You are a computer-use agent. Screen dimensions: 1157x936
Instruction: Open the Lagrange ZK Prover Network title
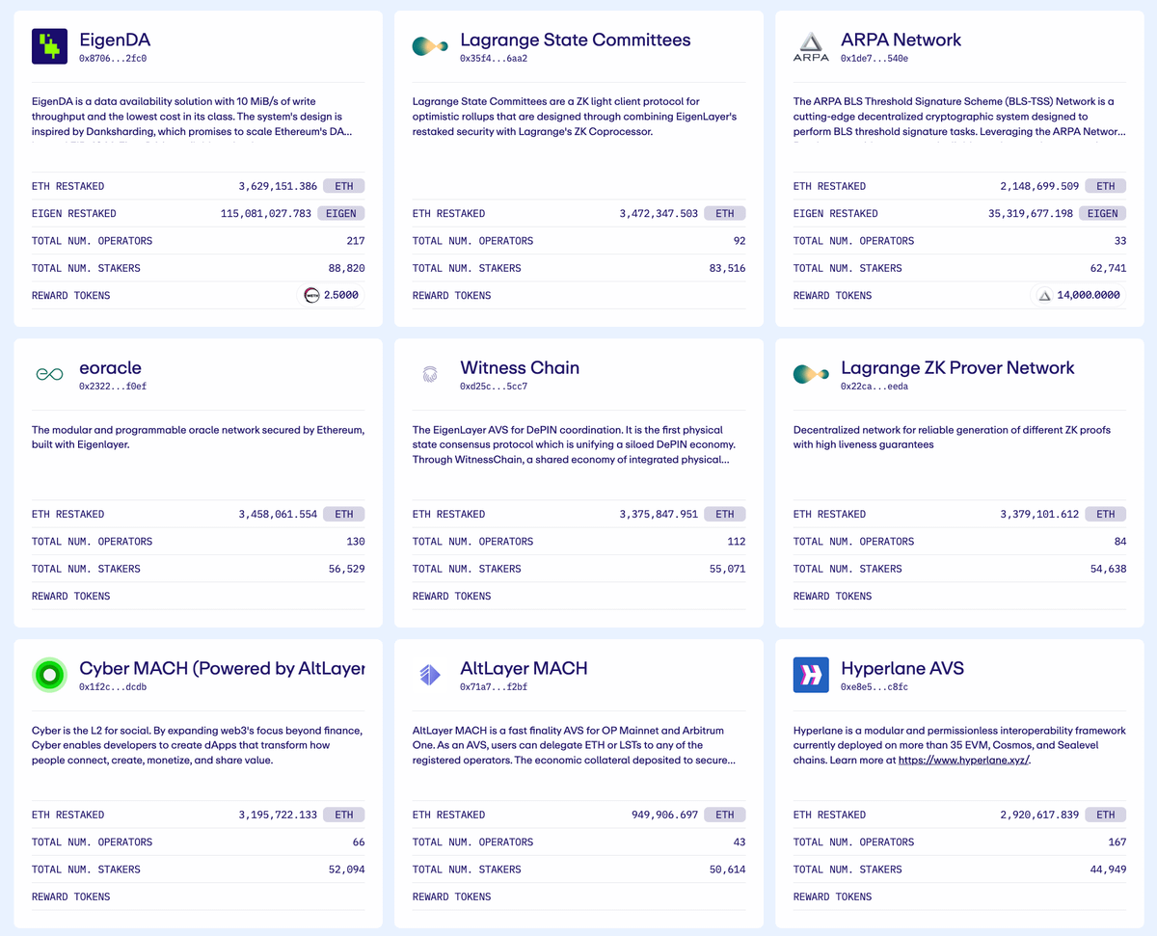click(957, 367)
